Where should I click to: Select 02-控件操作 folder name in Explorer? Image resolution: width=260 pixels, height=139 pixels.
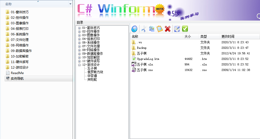(20, 18)
